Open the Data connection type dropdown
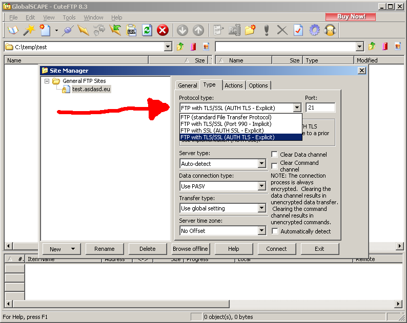 point(262,186)
